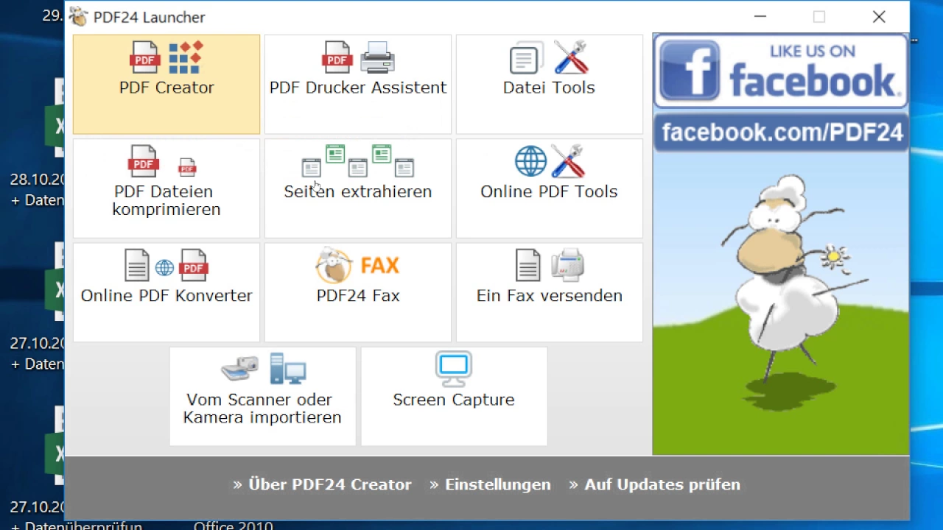The height and width of the screenshot is (530, 943).
Task: Click the Ein Fax versenden label
Action: 550,295
